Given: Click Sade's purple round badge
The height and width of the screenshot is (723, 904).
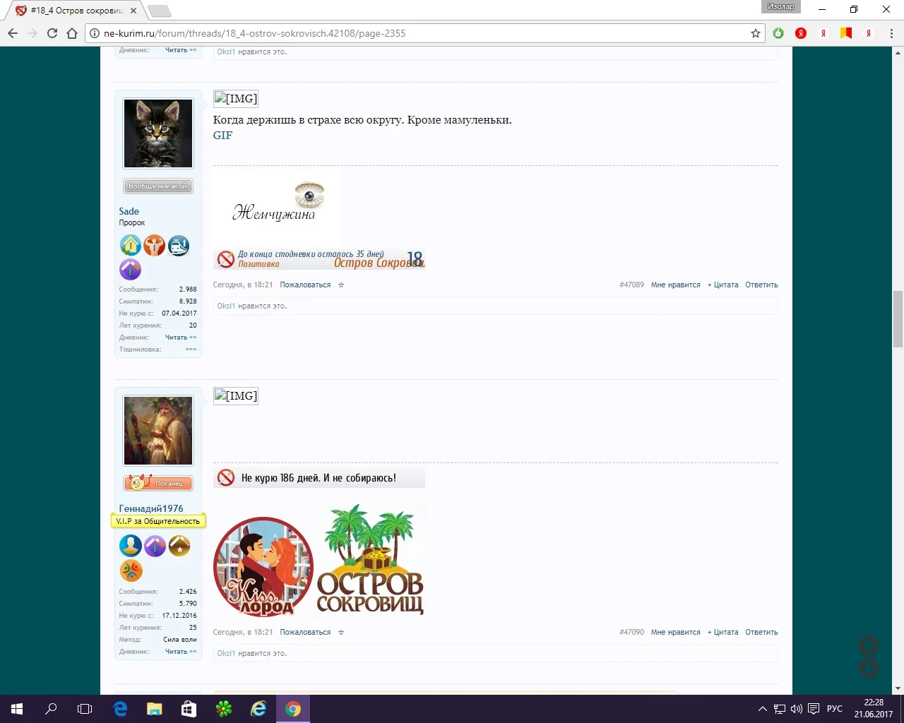Looking at the screenshot, I should 130,269.
